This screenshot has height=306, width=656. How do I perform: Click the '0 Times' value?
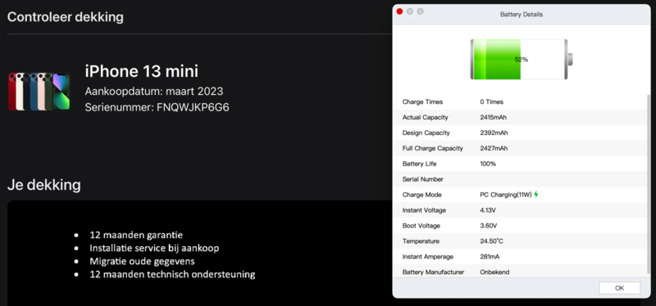click(x=491, y=101)
